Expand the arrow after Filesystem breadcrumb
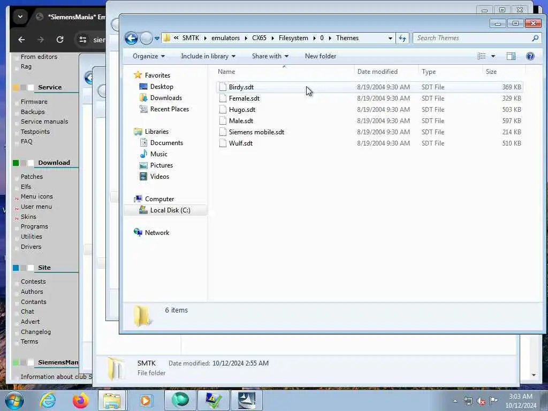 coord(315,38)
